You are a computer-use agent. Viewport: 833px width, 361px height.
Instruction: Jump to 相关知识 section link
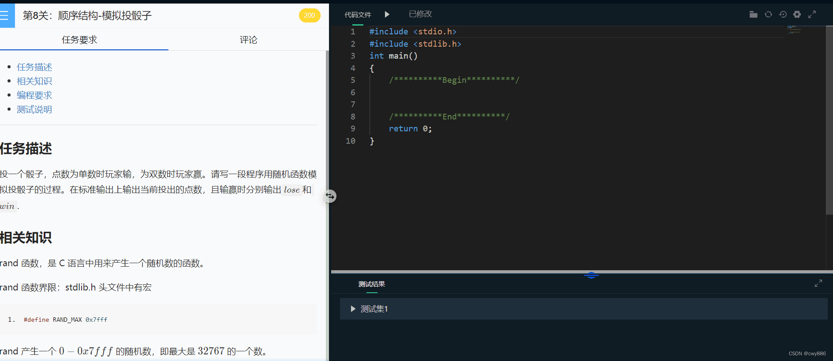[x=34, y=81]
